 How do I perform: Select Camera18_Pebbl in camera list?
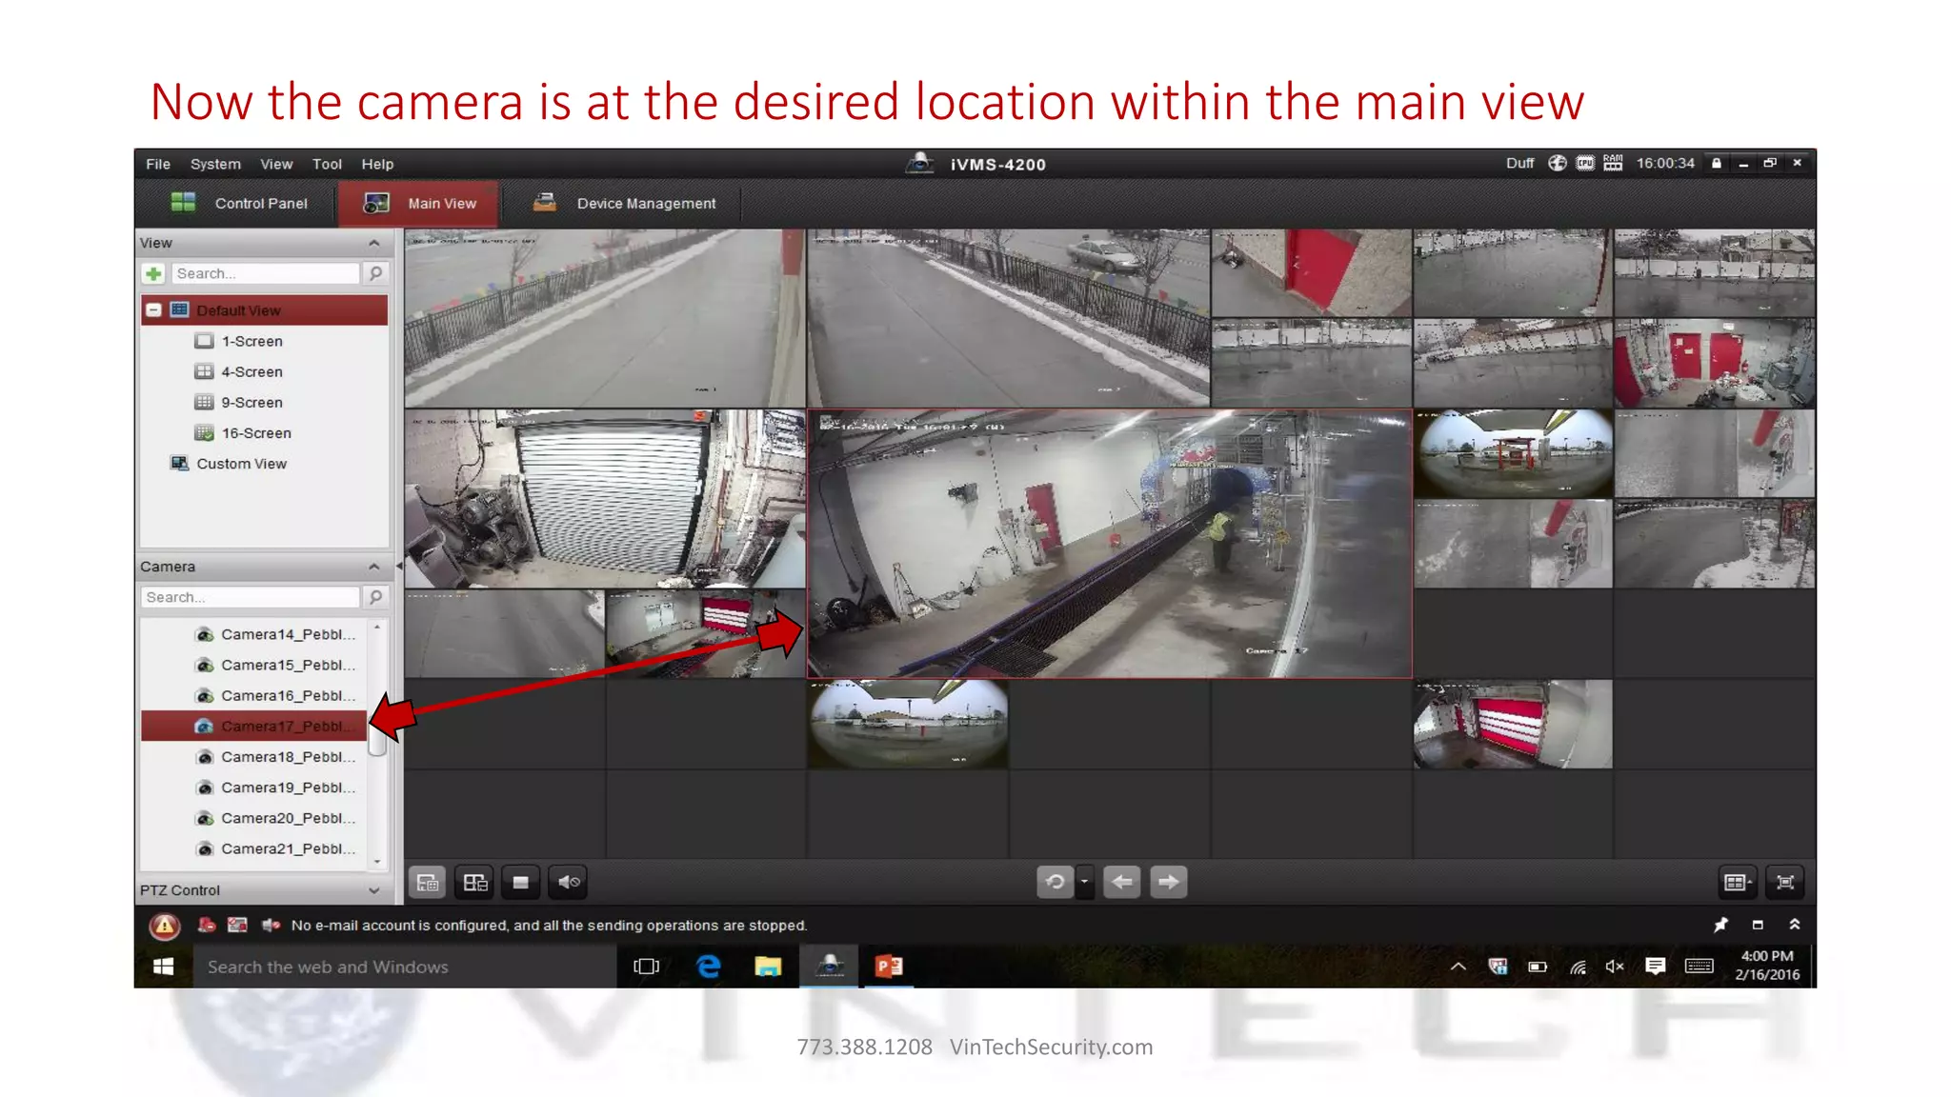[274, 757]
